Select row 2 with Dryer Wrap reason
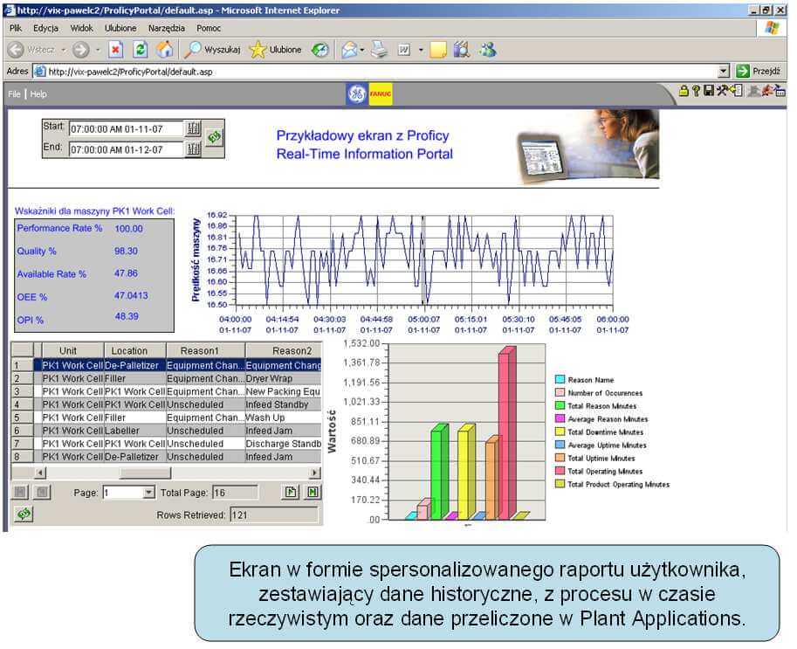 166,378
